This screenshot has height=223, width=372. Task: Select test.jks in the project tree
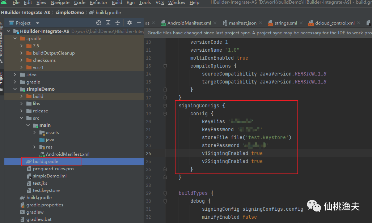tap(40, 183)
